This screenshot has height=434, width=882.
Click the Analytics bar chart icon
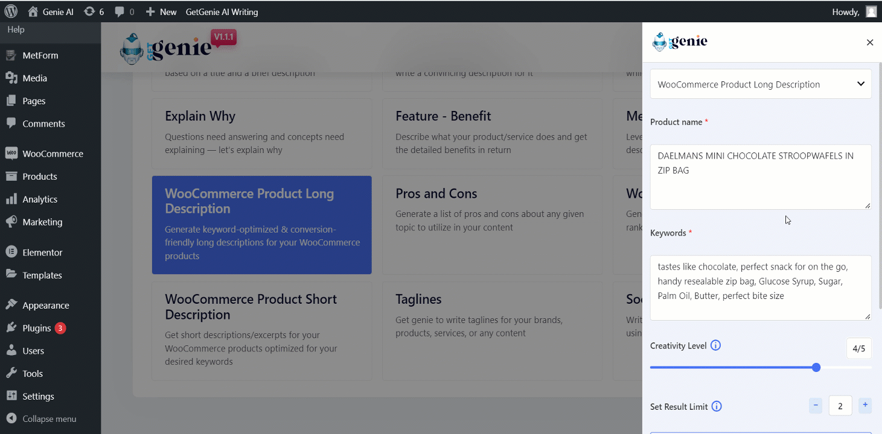(x=11, y=200)
